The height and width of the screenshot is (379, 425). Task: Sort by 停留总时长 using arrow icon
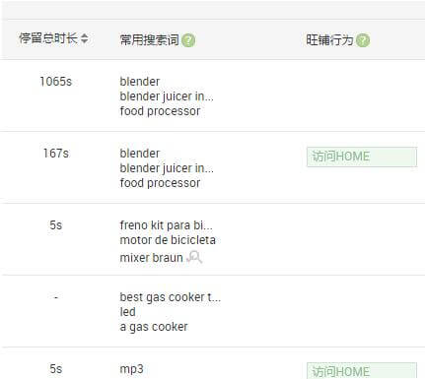pyautogui.click(x=85, y=38)
